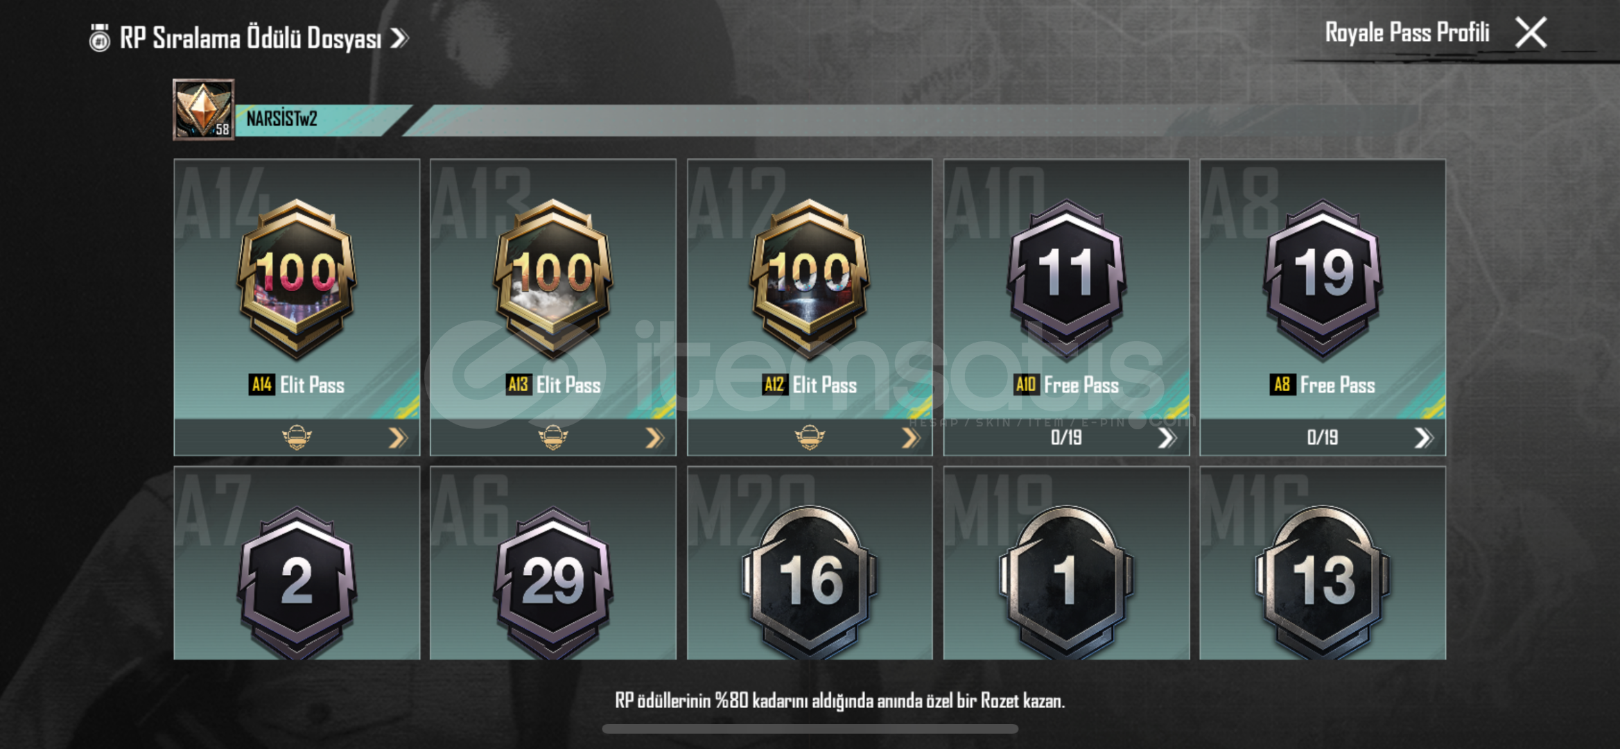The width and height of the screenshot is (1620, 749).
Task: Select the M20 silver badge showing 16
Action: (x=810, y=581)
